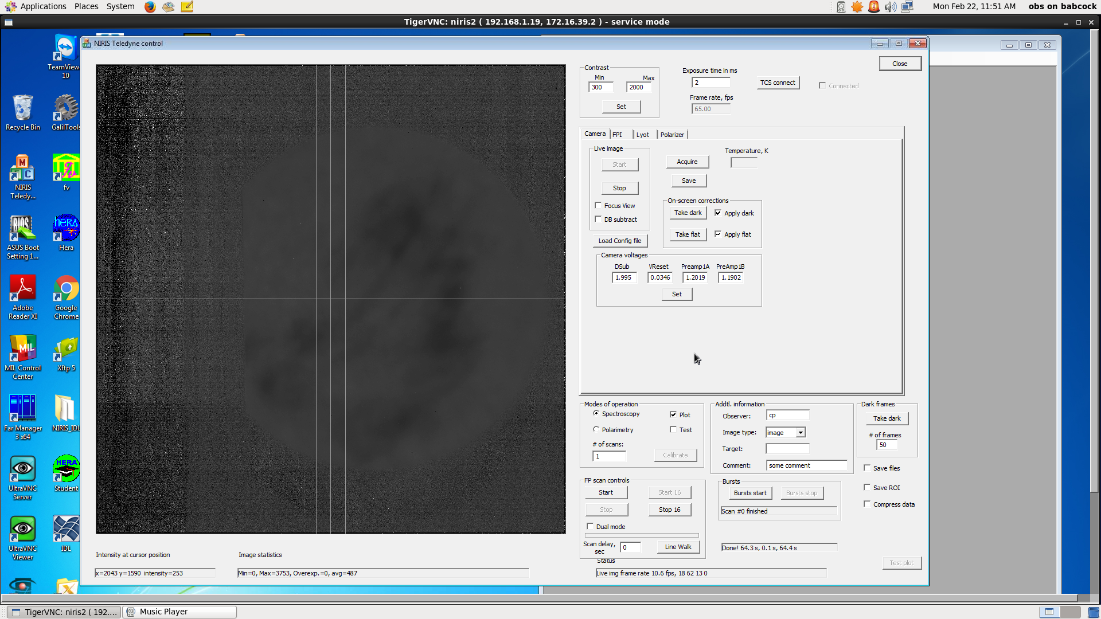Switch to the FPI tab
The width and height of the screenshot is (1101, 619).
[617, 135]
